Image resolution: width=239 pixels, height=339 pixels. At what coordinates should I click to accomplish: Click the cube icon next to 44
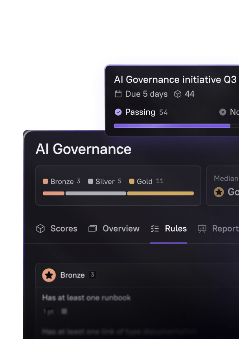178,94
